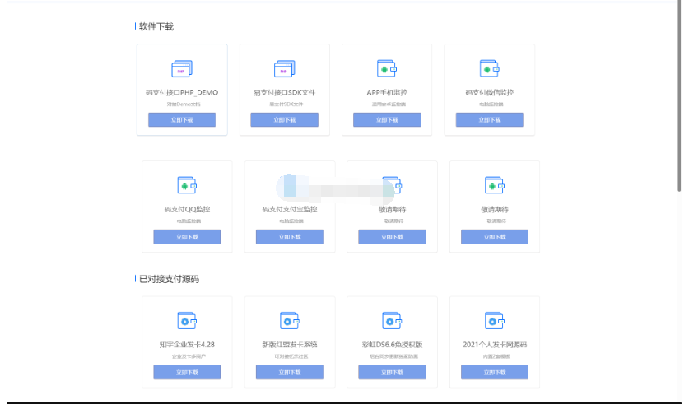Click the icon above 彩虹DS6.6免授权版
The image size is (689, 404).
(x=392, y=320)
